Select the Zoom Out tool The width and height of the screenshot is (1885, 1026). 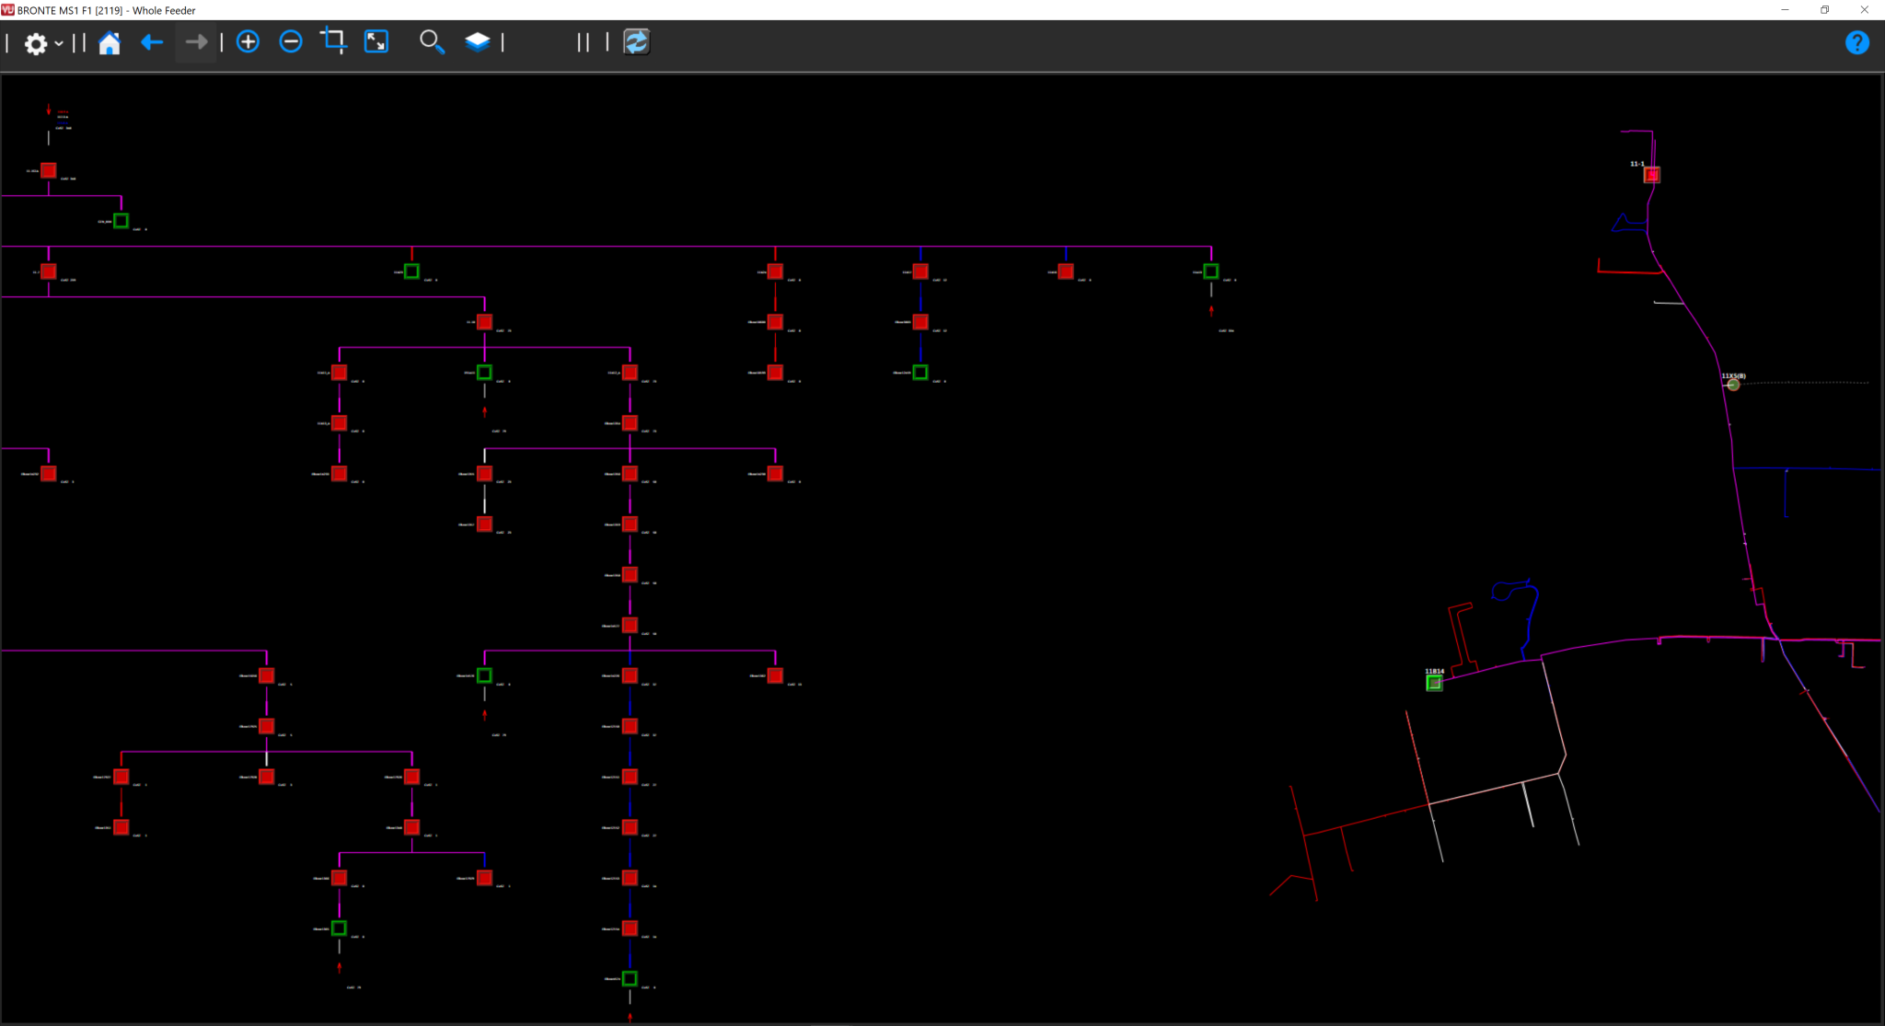(x=291, y=41)
